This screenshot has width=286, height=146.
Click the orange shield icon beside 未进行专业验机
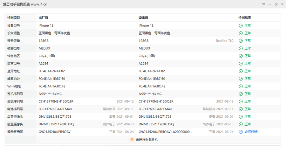point(132,140)
